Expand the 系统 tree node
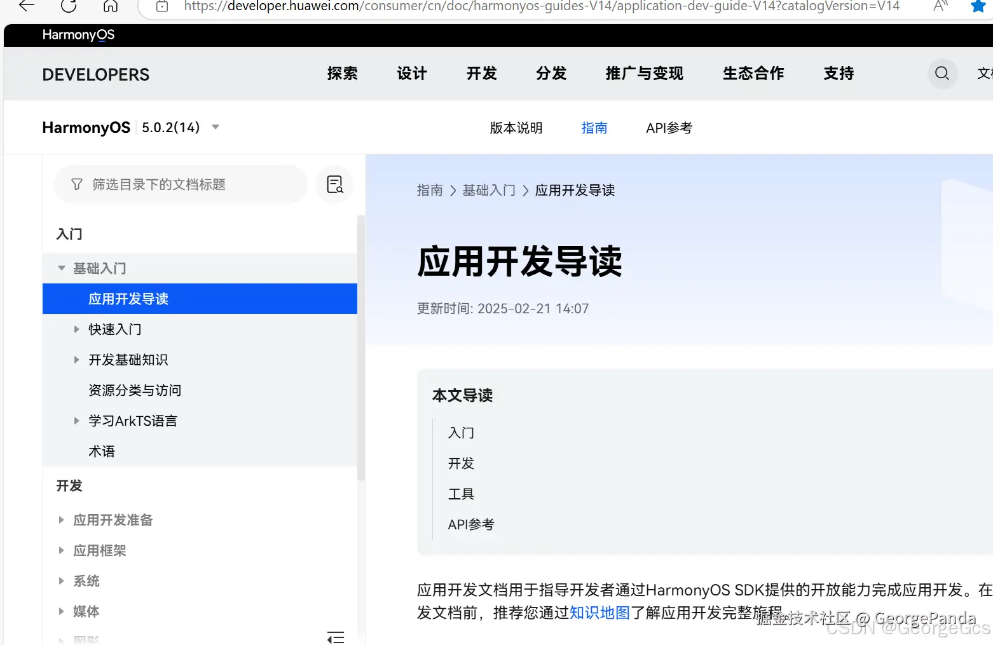 click(61, 581)
